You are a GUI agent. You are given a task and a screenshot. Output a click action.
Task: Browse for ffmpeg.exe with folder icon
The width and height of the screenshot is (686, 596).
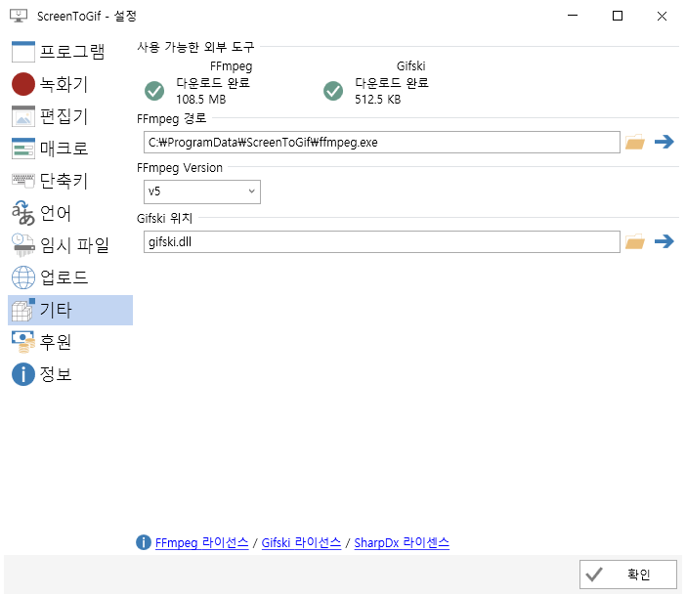(635, 142)
